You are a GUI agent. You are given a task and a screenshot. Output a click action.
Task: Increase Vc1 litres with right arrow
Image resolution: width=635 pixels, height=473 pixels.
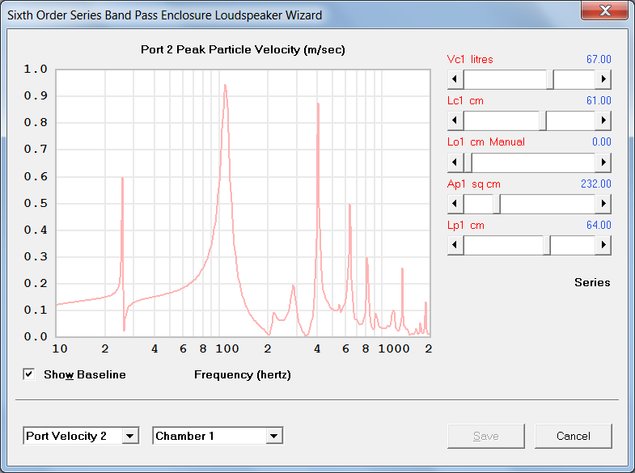click(603, 79)
